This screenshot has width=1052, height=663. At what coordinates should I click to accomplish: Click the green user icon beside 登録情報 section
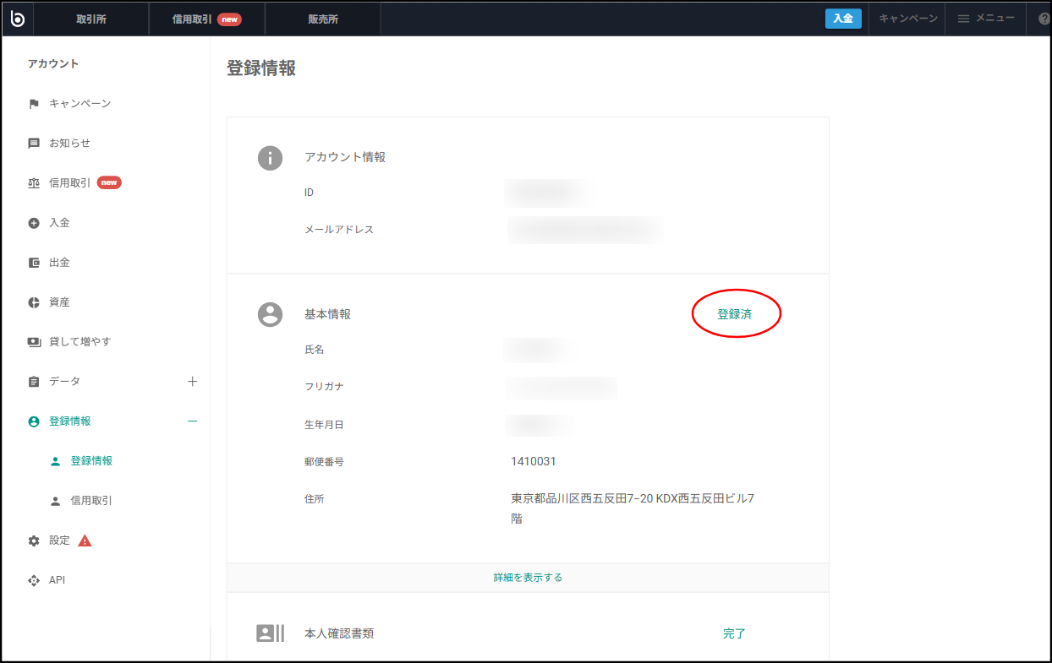(x=34, y=421)
